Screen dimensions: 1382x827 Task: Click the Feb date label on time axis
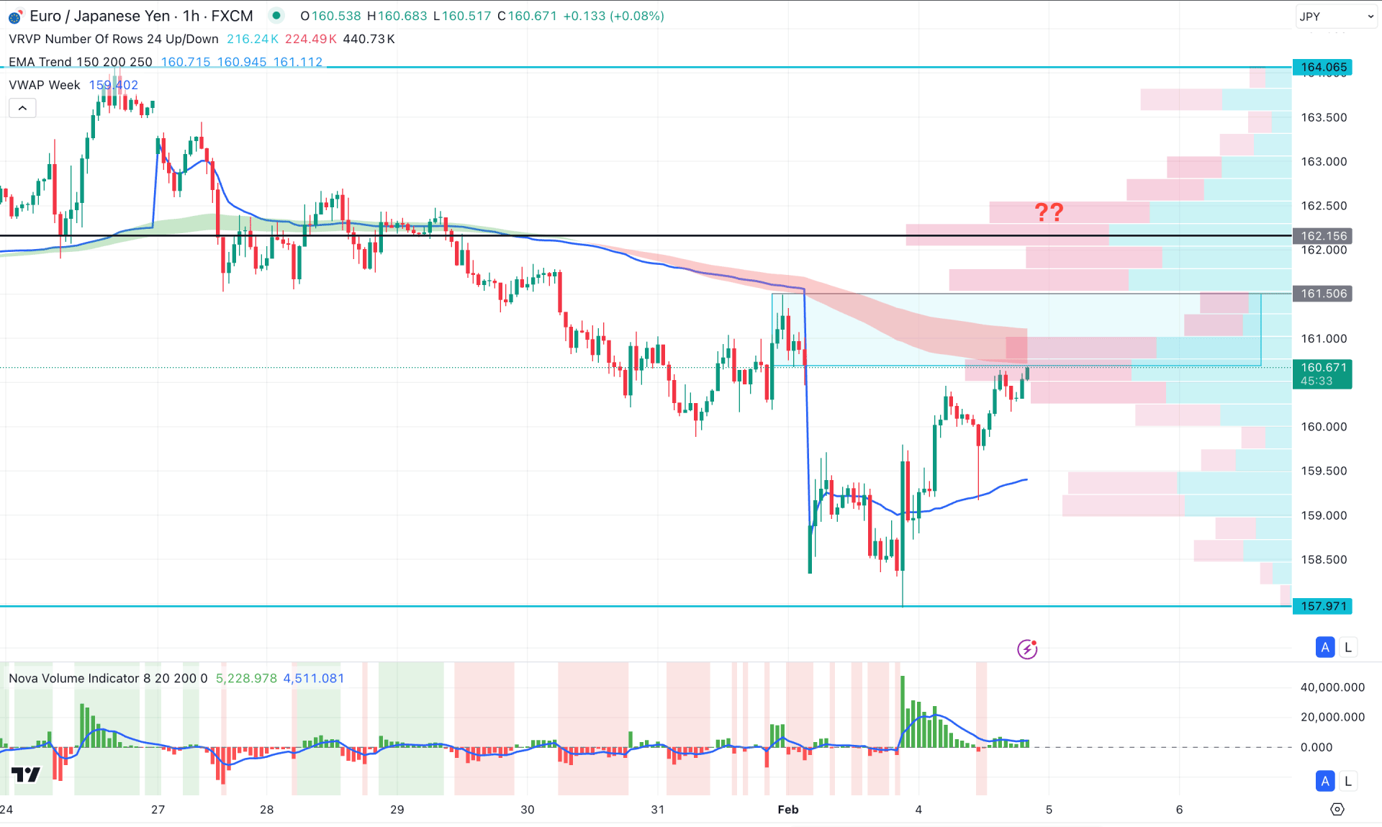(x=788, y=809)
